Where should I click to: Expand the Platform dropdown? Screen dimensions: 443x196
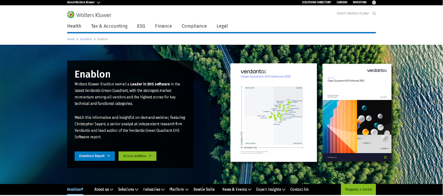179,189
